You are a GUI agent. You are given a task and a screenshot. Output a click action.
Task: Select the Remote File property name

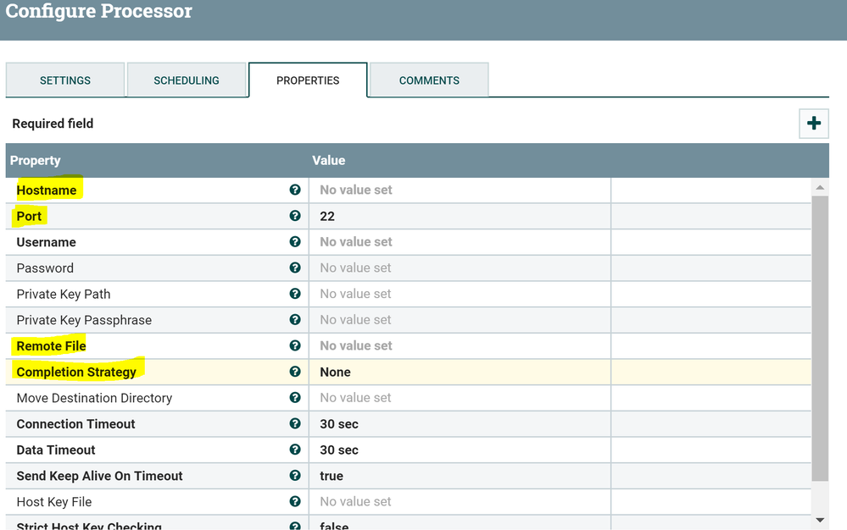point(52,346)
